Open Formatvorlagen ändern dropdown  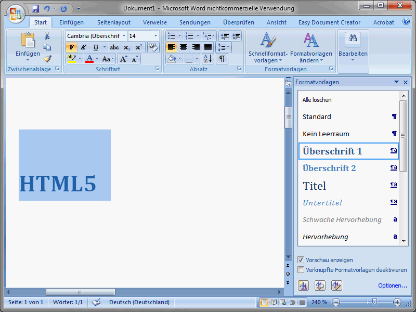pyautogui.click(x=311, y=47)
